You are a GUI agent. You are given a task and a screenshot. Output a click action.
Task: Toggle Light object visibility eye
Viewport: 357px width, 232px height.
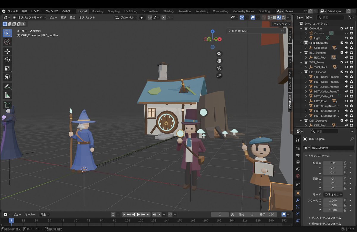pos(347,38)
